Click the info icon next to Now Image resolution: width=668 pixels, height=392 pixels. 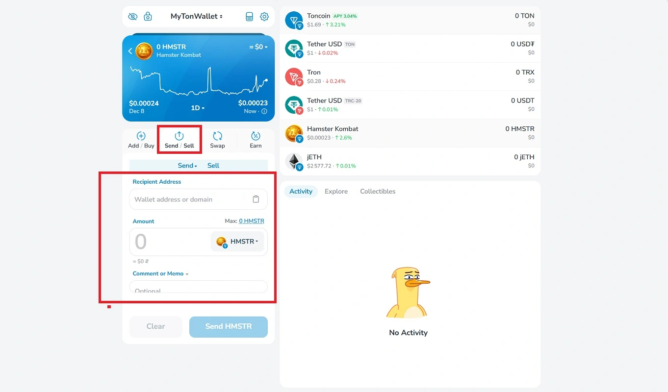point(264,111)
